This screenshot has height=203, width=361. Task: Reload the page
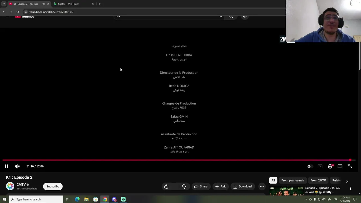[17, 12]
